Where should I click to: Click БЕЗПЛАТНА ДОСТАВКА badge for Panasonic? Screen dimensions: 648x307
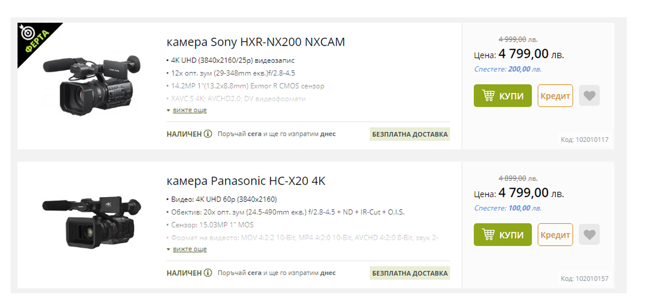coord(410,273)
